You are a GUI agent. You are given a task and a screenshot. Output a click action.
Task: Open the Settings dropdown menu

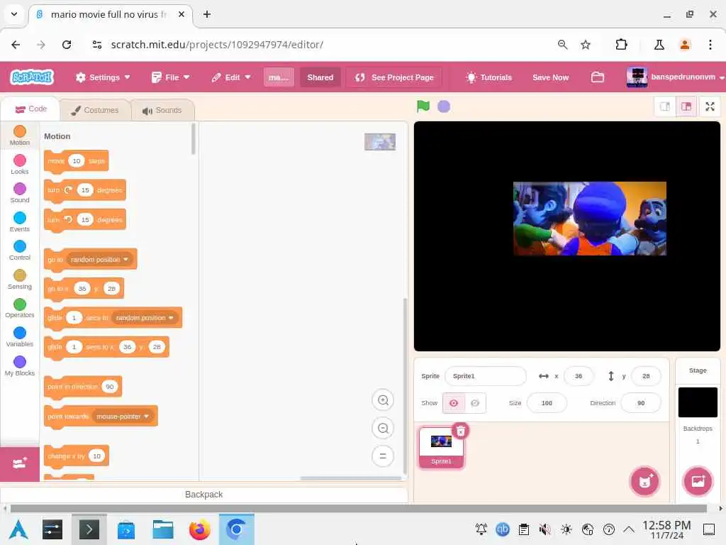103,77
